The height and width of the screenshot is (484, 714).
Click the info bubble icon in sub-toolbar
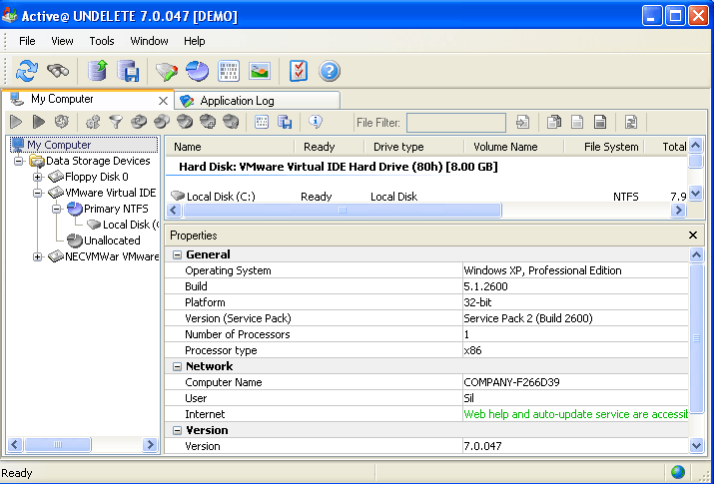(316, 122)
